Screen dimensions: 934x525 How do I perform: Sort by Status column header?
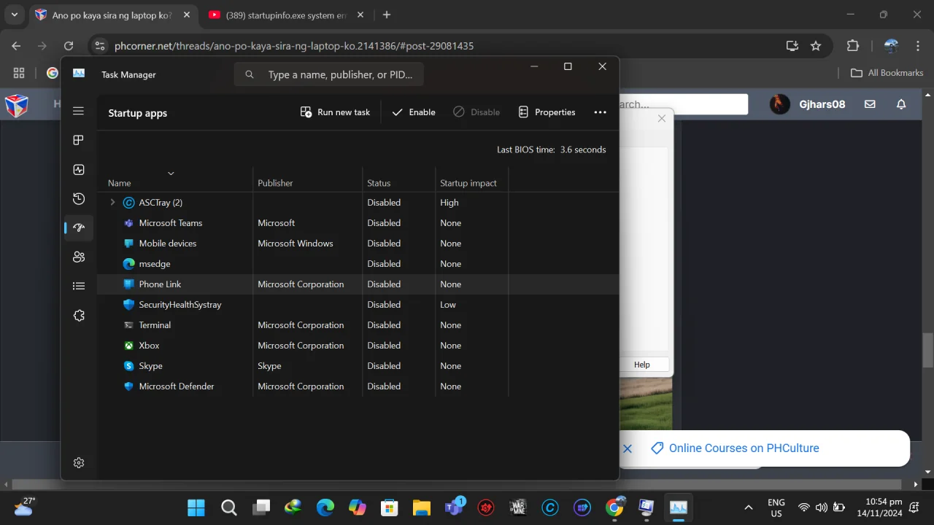(x=398, y=179)
